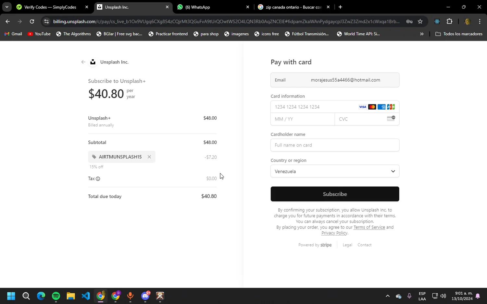Open the Tax info tooltip icon
This screenshot has height=304, width=487.
click(98, 179)
